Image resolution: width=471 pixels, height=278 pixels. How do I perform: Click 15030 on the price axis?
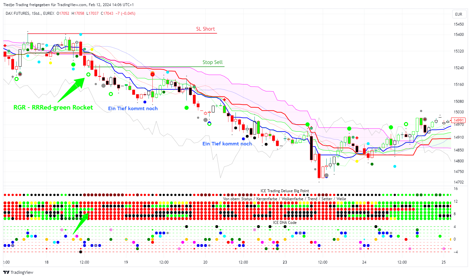459,112
